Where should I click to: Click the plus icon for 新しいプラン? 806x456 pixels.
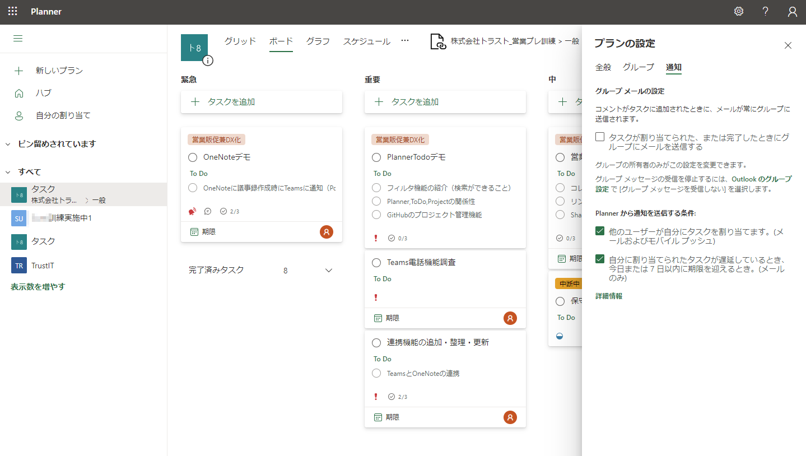(19, 71)
